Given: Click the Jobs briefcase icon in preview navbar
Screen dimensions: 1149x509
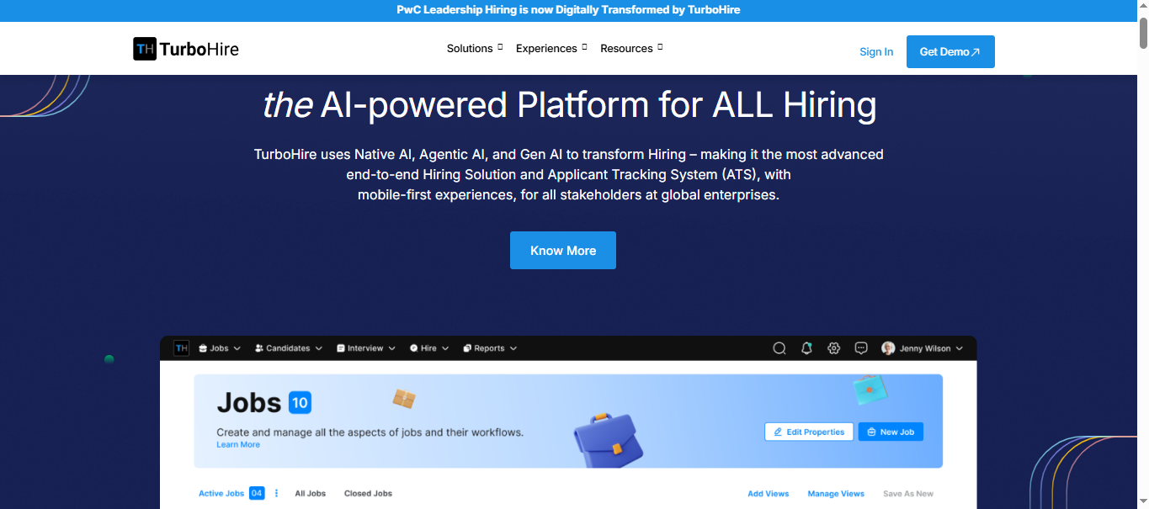Looking at the screenshot, I should [204, 348].
